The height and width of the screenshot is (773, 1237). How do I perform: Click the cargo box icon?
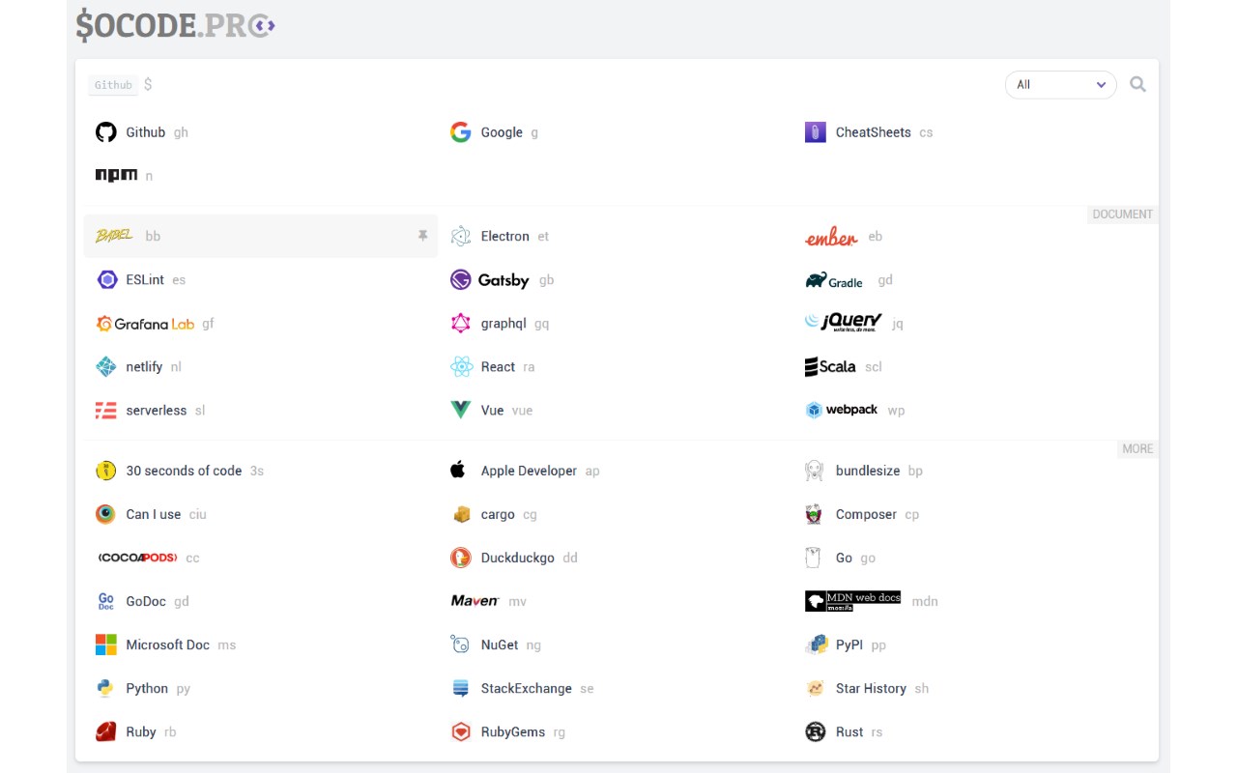pos(461,514)
